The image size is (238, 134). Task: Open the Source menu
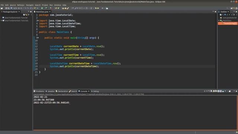tap(13, 5)
